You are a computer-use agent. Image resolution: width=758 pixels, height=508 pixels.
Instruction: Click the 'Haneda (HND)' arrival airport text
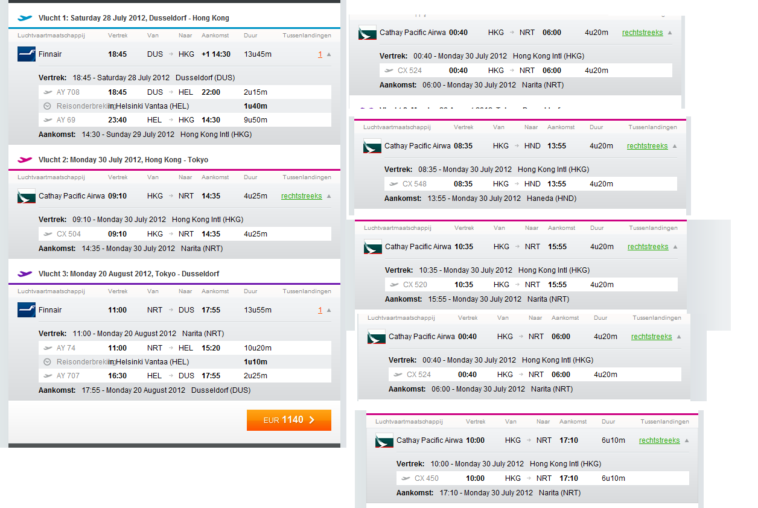point(552,198)
